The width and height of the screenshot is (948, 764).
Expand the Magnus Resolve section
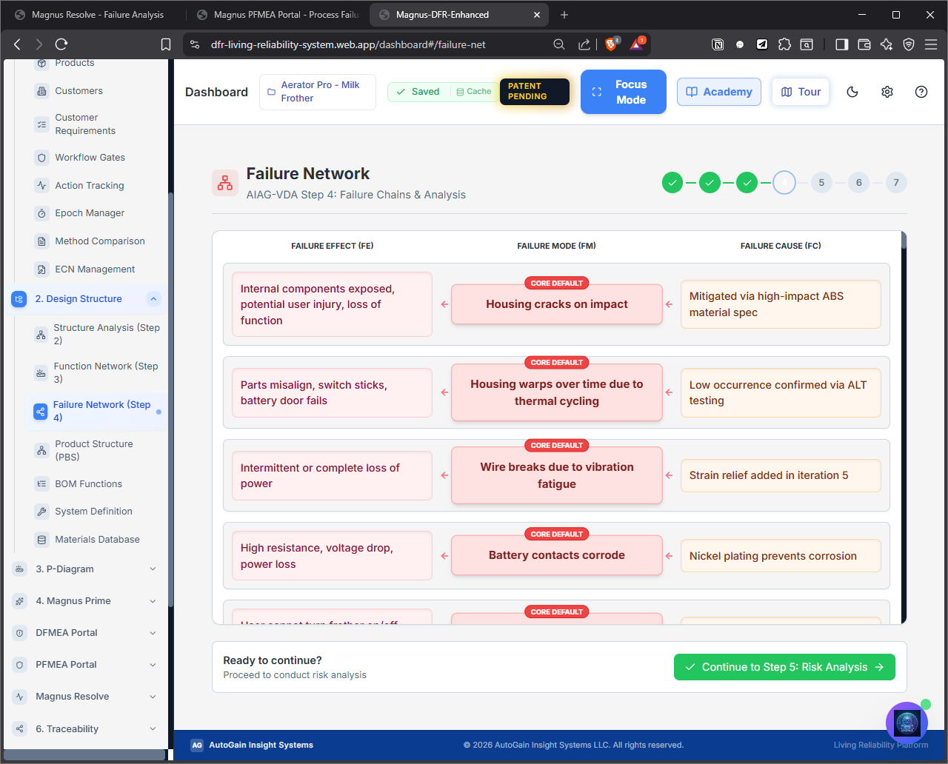(x=153, y=697)
